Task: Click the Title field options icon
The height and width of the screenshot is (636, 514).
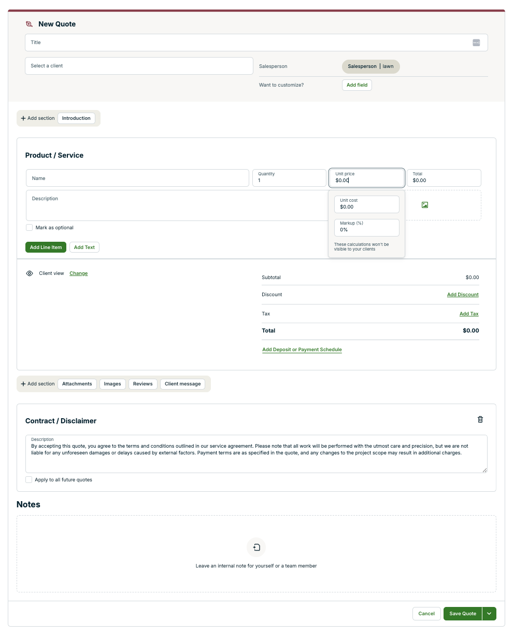Action: [x=476, y=43]
